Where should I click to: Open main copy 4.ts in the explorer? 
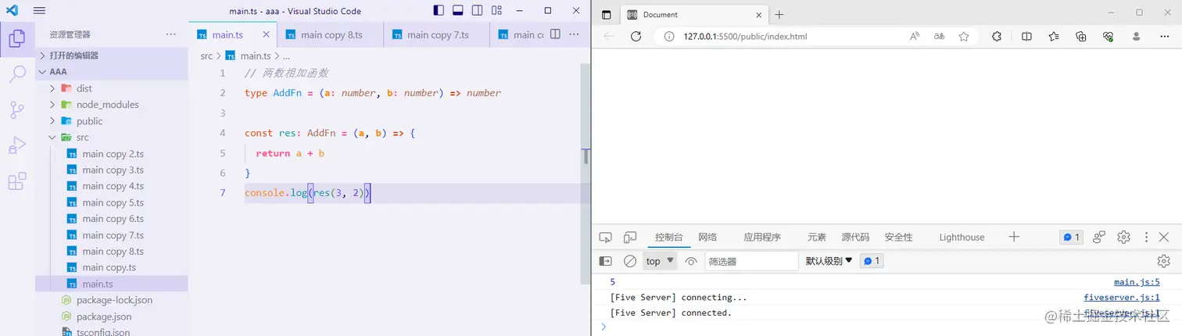[111, 186]
